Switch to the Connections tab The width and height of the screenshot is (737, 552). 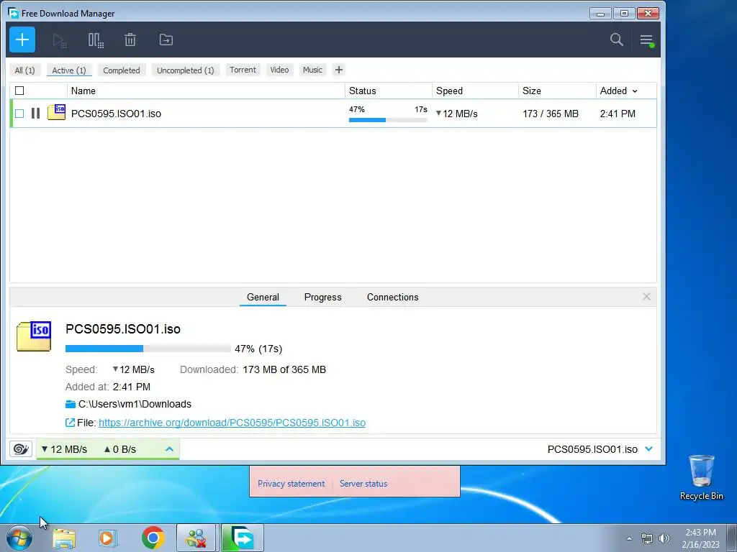pyautogui.click(x=392, y=297)
